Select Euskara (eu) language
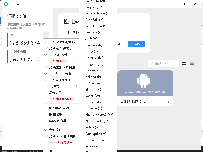 (x=98, y=32)
